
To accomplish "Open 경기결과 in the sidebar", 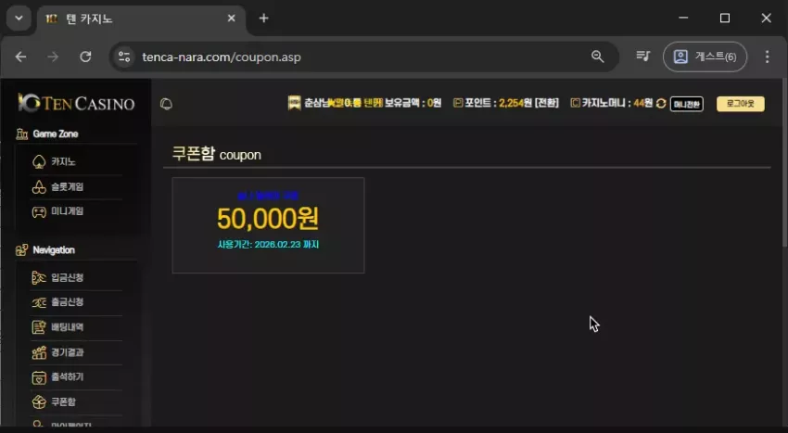I will click(68, 352).
